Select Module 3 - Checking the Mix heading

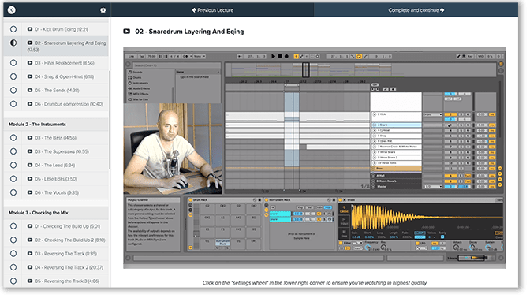[x=38, y=213]
